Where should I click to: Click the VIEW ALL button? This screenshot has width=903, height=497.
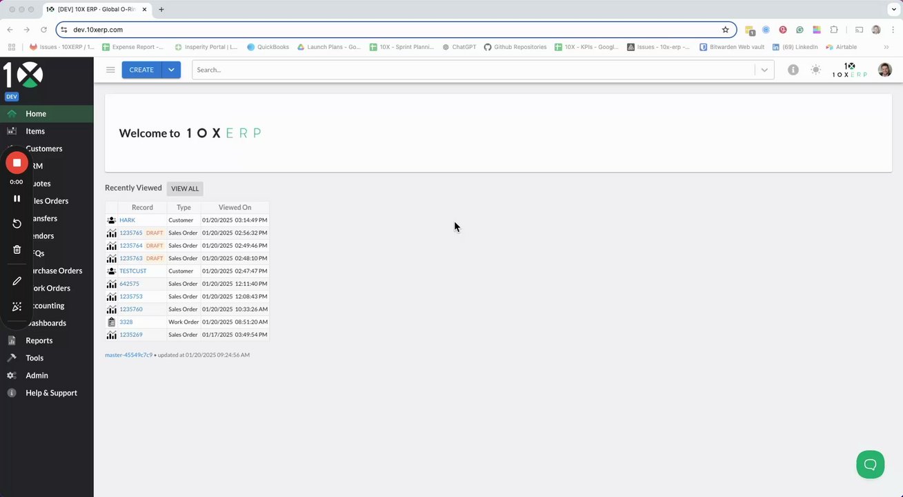click(x=185, y=188)
